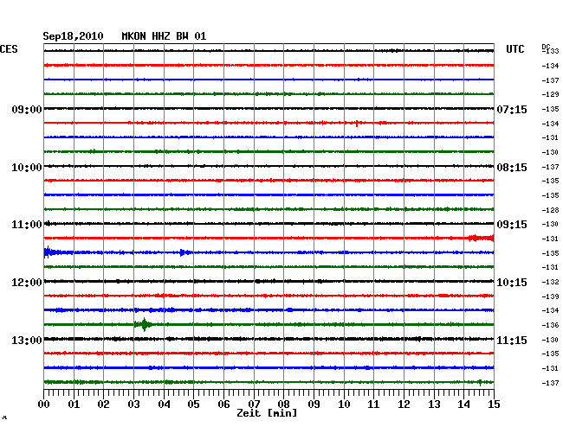Click minute label 08 on the time axis

point(283,404)
